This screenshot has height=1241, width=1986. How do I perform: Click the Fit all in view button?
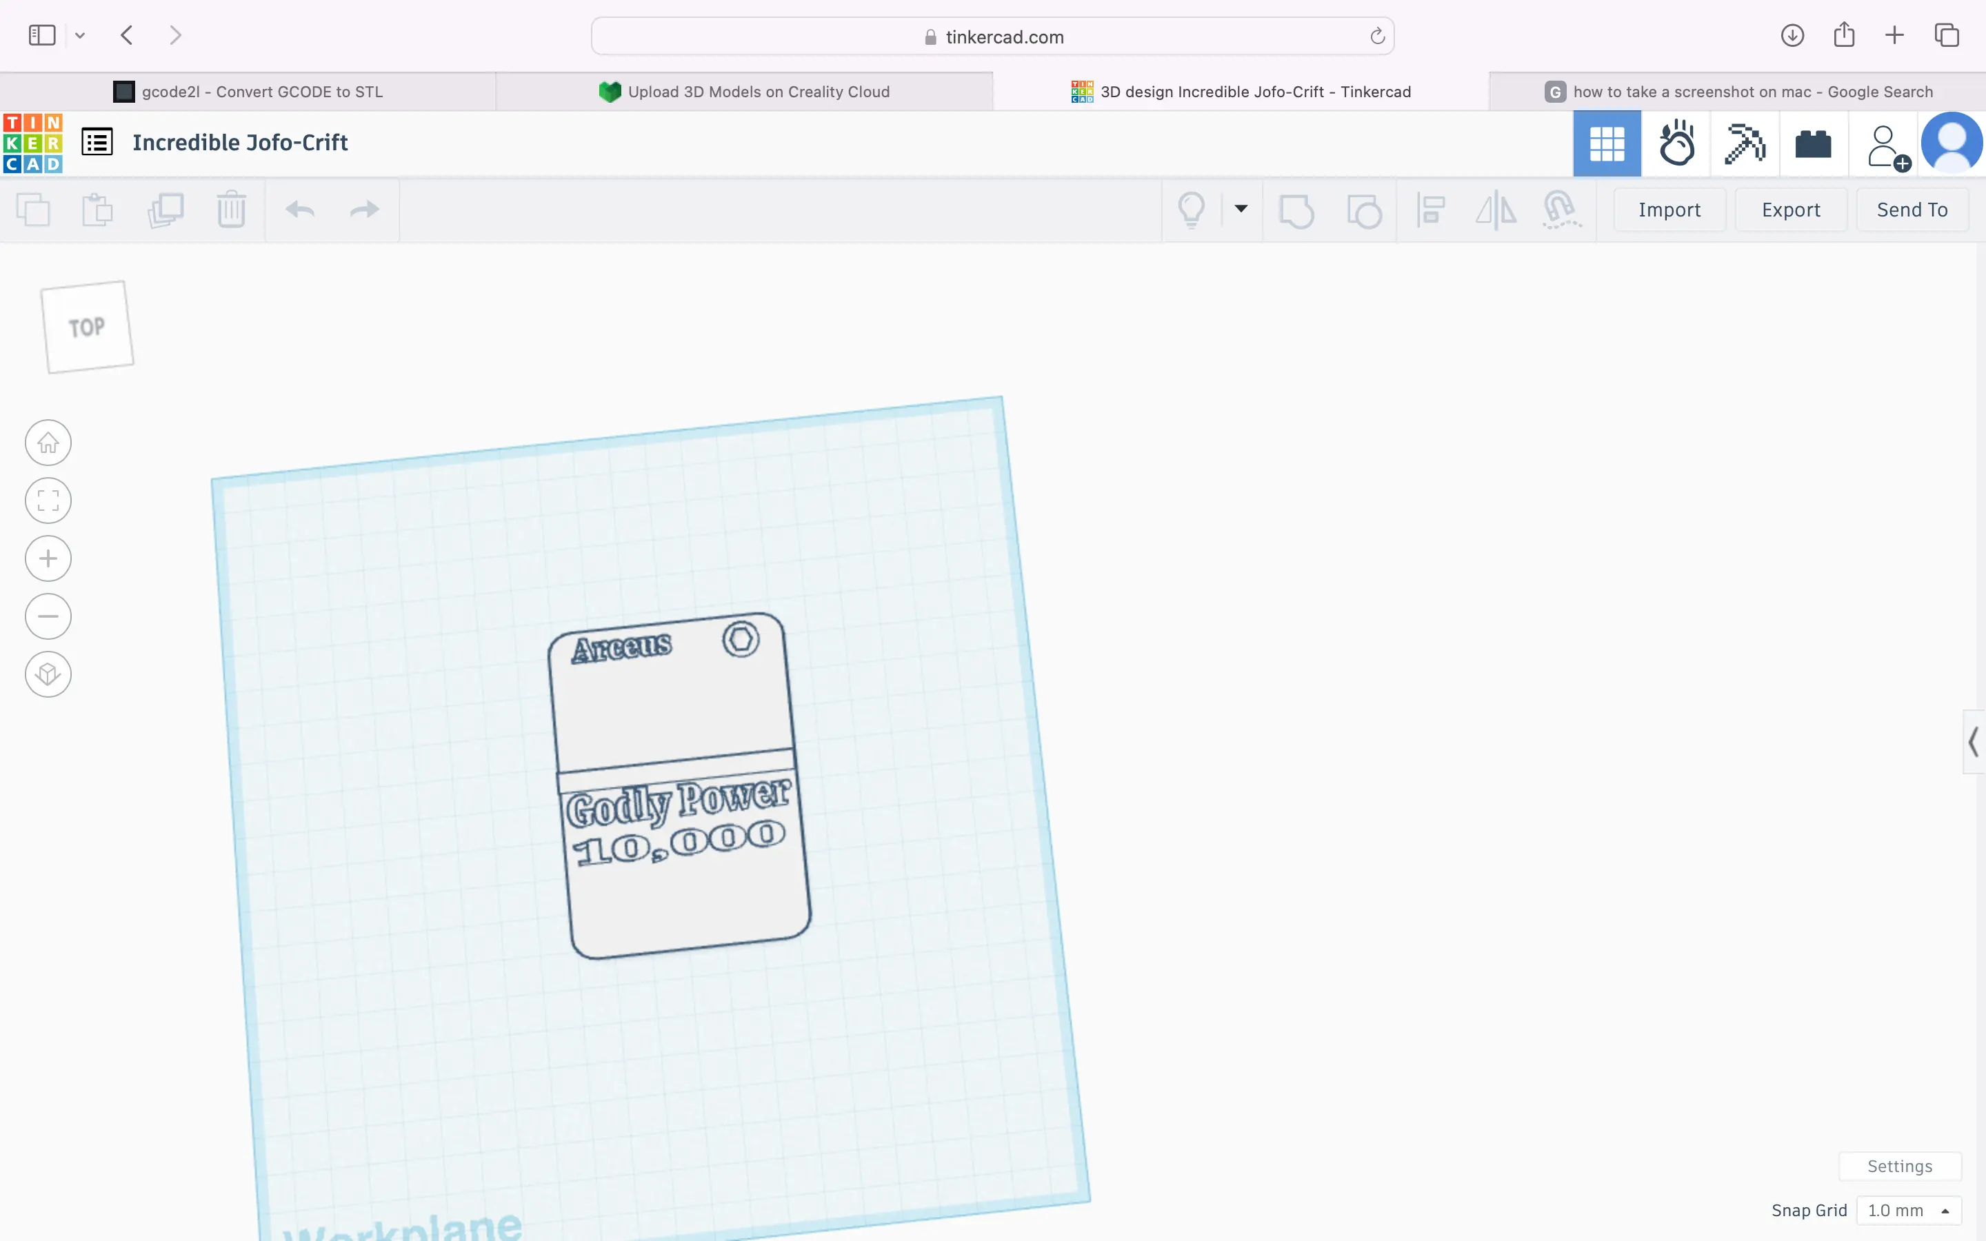tap(48, 501)
